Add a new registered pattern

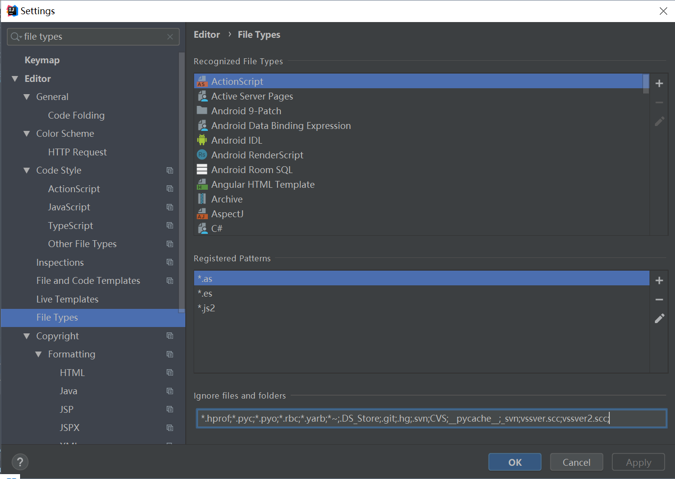(x=659, y=280)
